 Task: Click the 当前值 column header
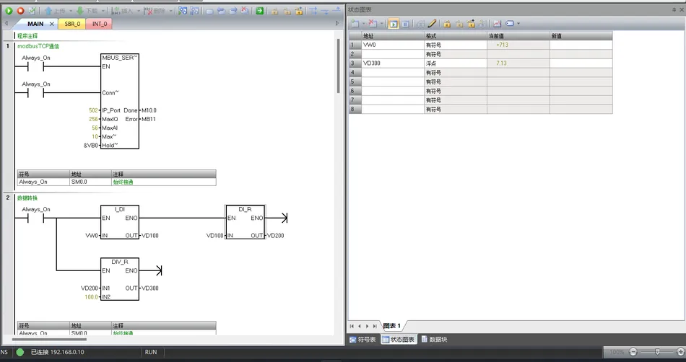pyautogui.click(x=518, y=36)
